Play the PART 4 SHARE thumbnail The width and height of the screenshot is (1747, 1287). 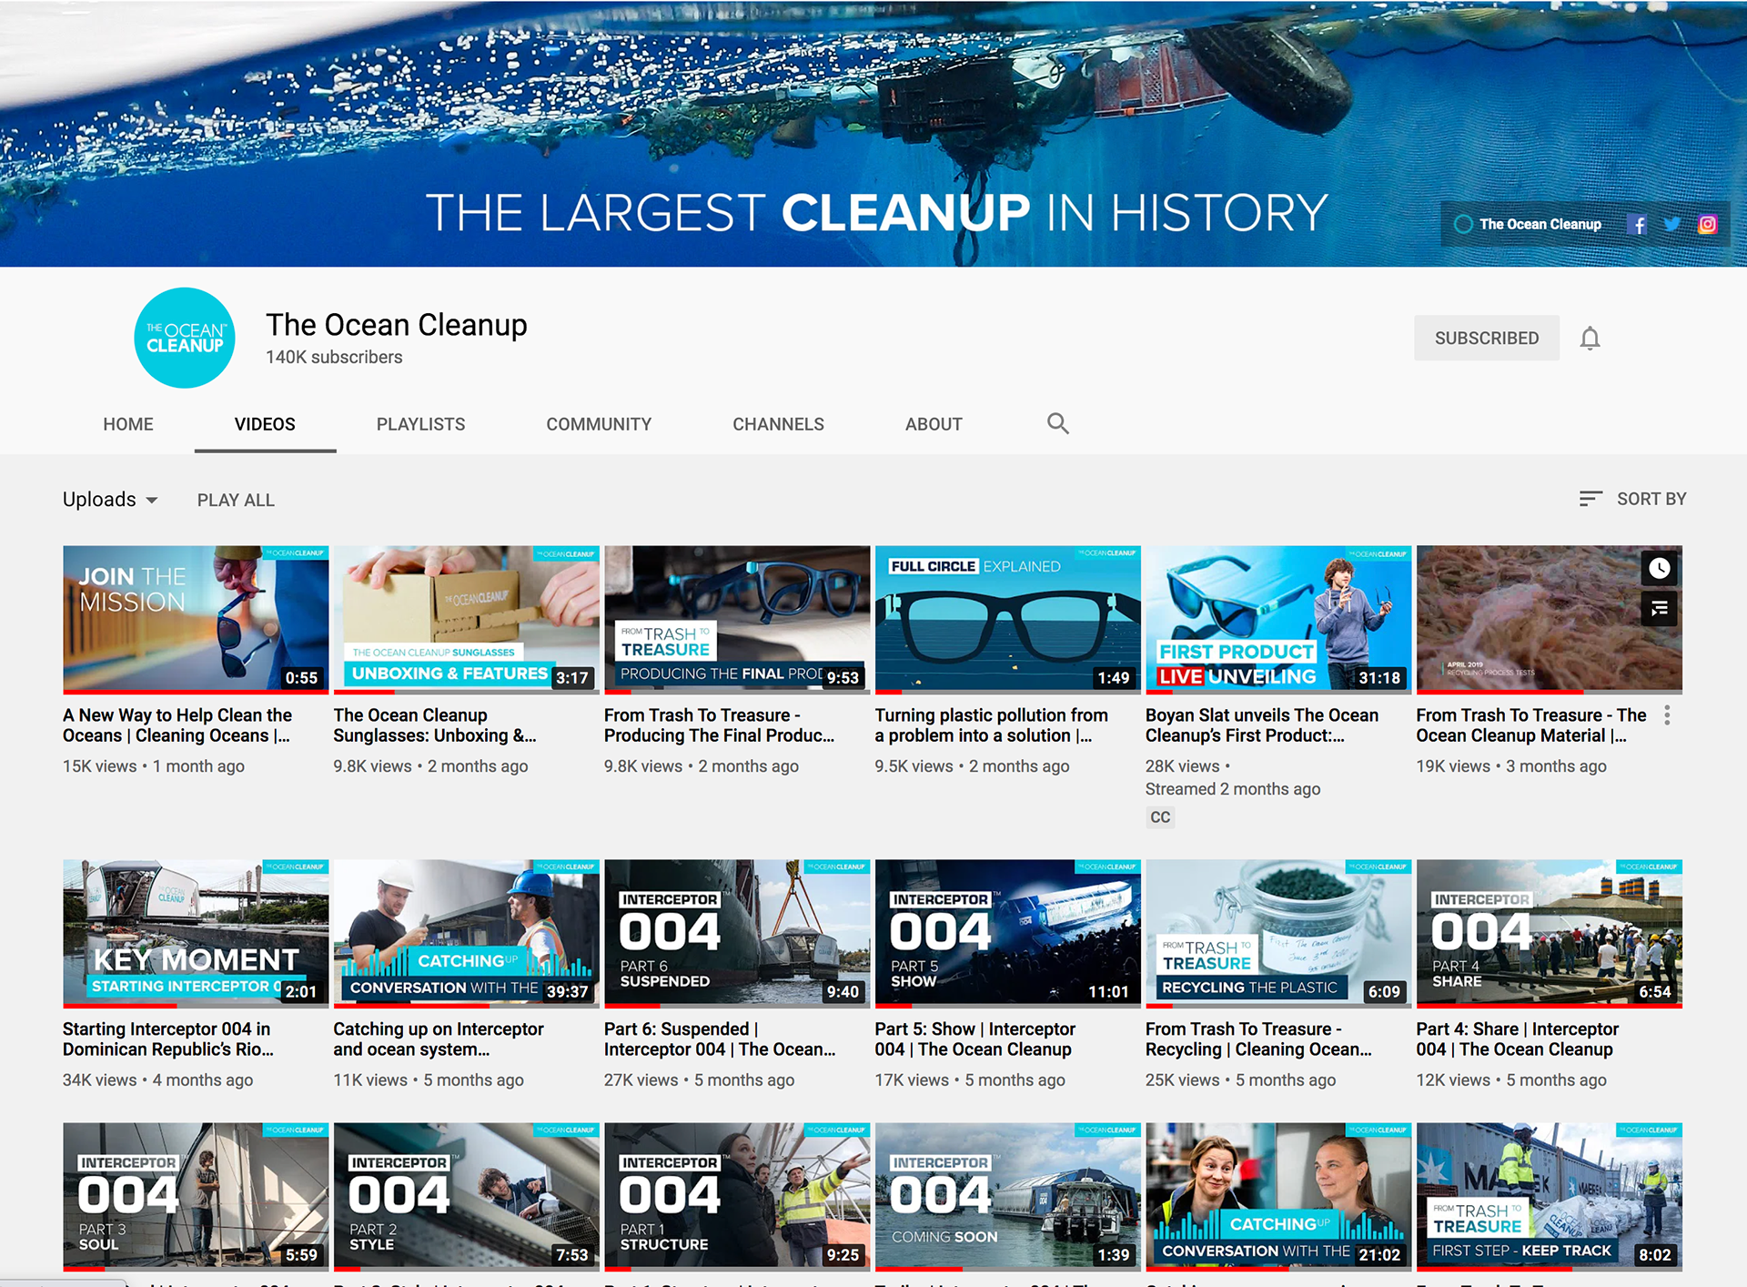[1549, 933]
